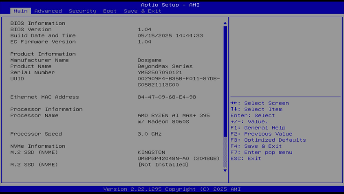Click the 3.0 GHz value
The image size is (344, 194).
click(150, 134)
